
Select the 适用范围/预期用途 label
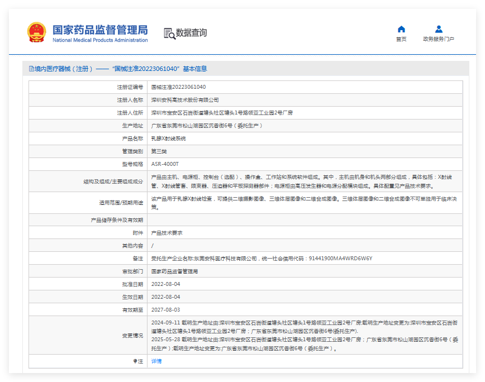click(121, 203)
